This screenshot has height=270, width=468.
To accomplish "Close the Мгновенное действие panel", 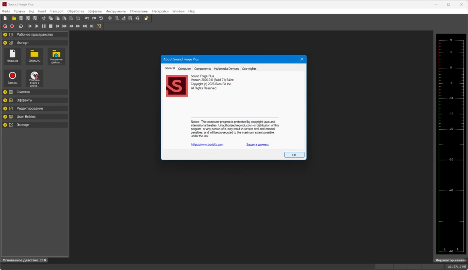I will coord(45,260).
